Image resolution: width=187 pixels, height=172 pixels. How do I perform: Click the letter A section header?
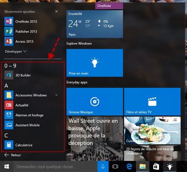[6, 86]
